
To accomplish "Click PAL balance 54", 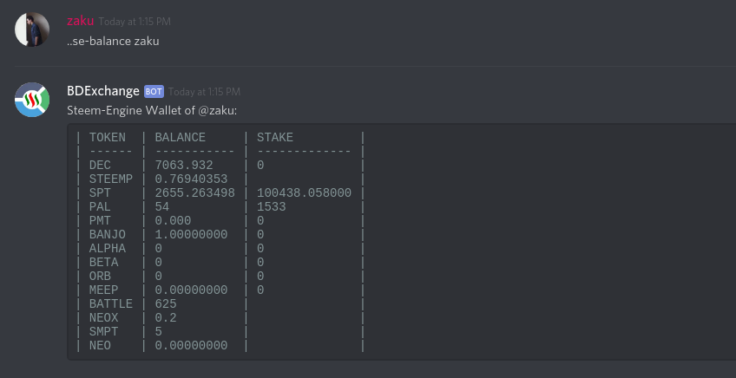I will point(162,207).
